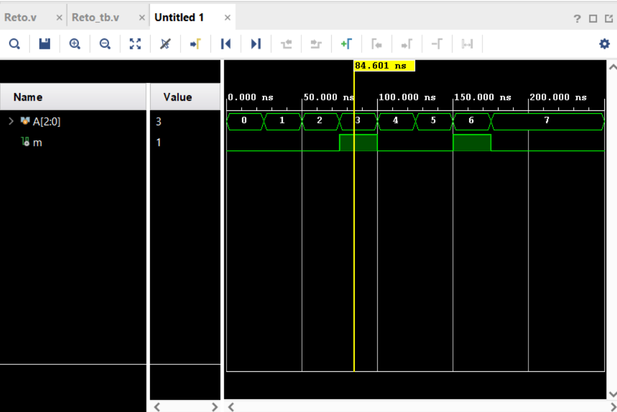Jump to the next signal transition

(x=406, y=44)
